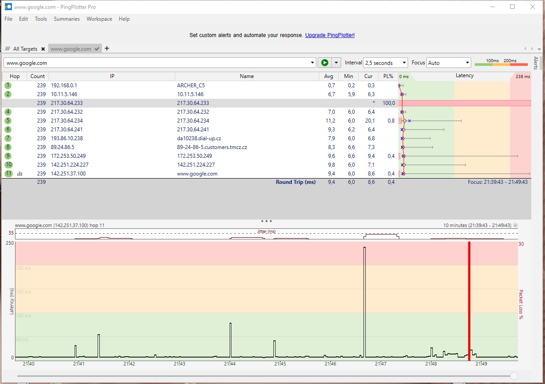Click the hop 9 number badge
The width and height of the screenshot is (545, 384).
8,156
